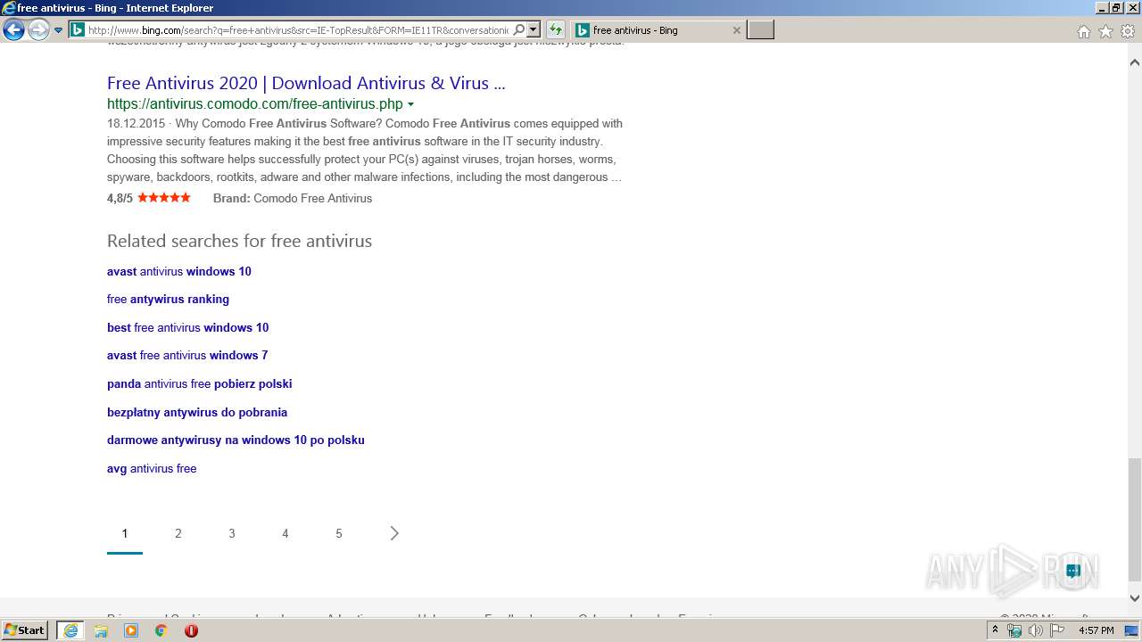This screenshot has width=1142, height=642.
Task: Close the 'free antivirus - Bing' tab
Action: [x=736, y=30]
